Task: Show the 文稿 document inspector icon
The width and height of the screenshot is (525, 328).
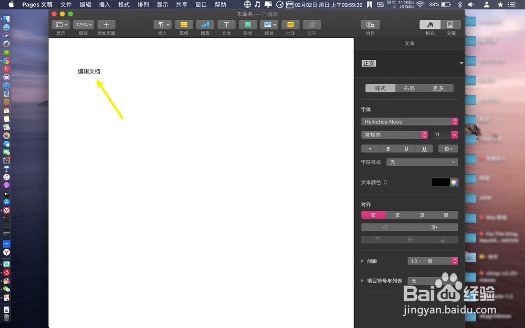Action: pyautogui.click(x=450, y=25)
